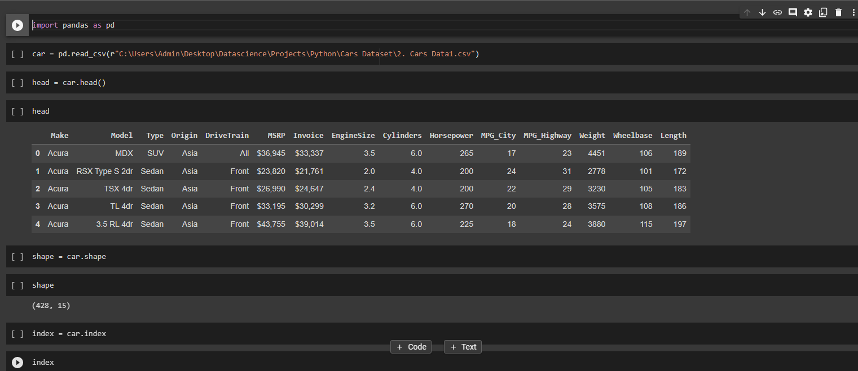Delete the selected cell
The image size is (858, 371).
coord(838,12)
